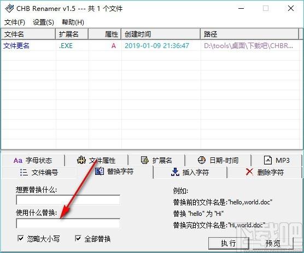Sort by the 文件名 column header

coord(28,34)
